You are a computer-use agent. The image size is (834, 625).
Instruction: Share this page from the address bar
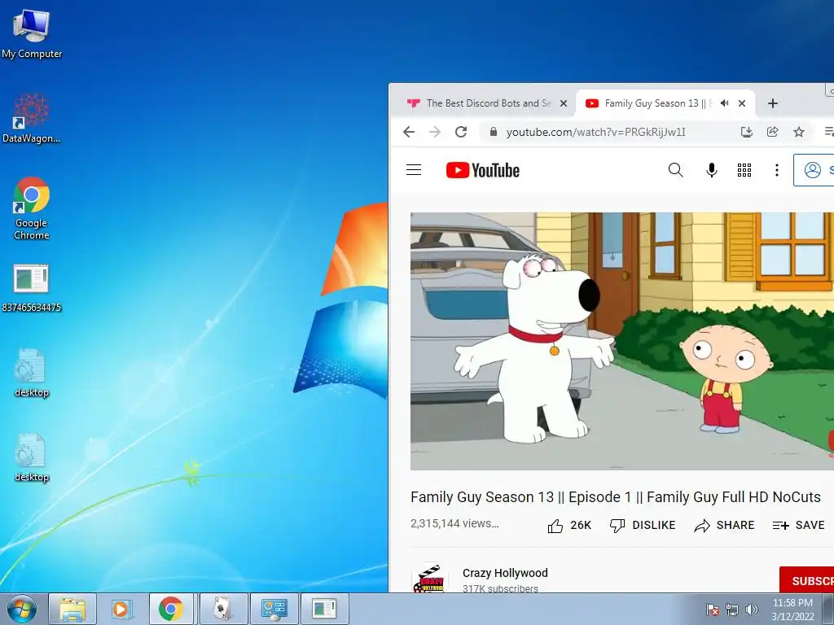pos(773,132)
